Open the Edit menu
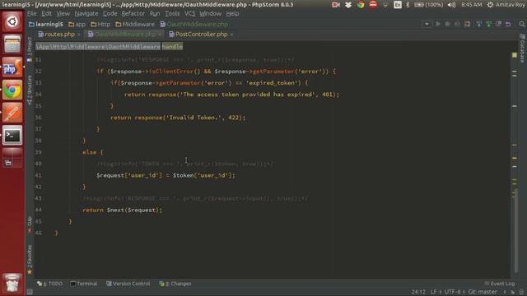 click(46, 14)
